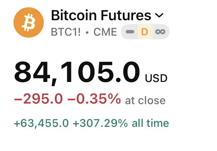
Task: Click the gray word 'close'
Action: click(152, 100)
